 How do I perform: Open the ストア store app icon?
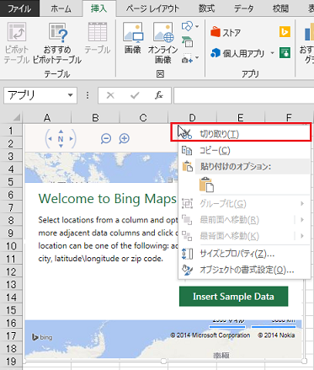tap(226, 33)
